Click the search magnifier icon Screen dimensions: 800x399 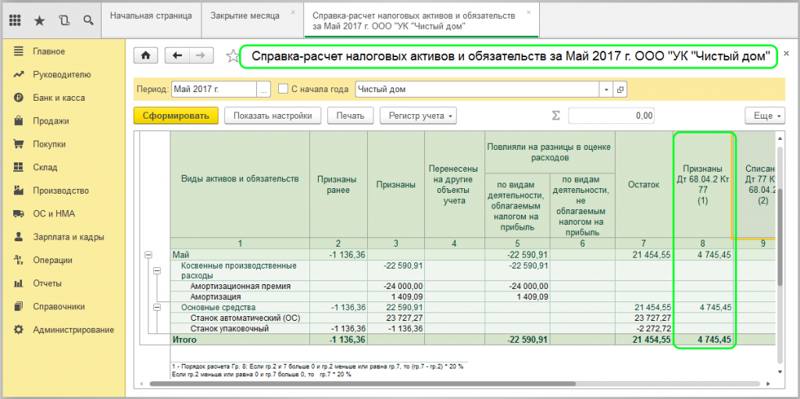88,19
